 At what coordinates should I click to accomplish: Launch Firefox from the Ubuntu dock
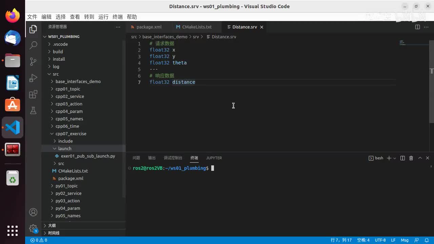point(13,16)
